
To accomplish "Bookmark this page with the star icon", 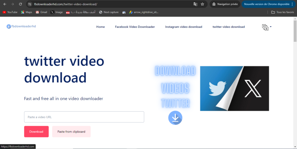I will tap(202, 4).
